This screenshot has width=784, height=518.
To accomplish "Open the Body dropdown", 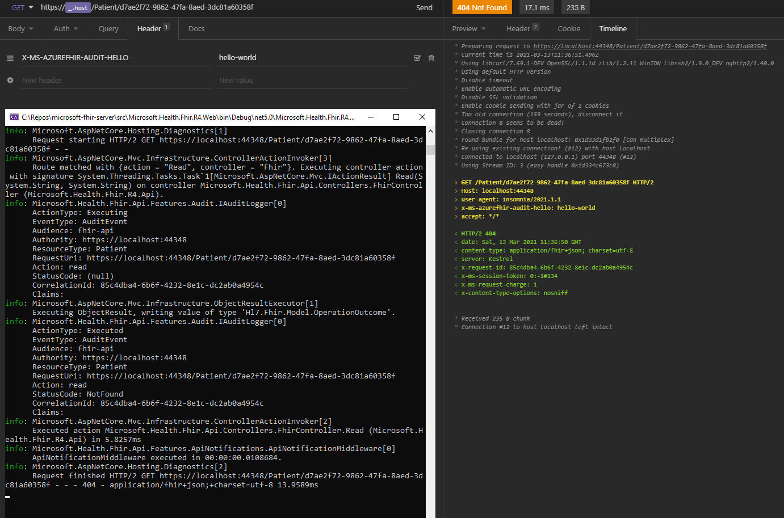I will [x=20, y=28].
